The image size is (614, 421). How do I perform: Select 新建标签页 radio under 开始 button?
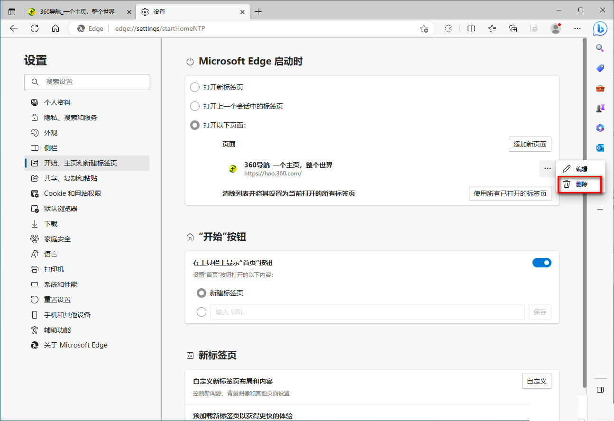click(x=202, y=293)
